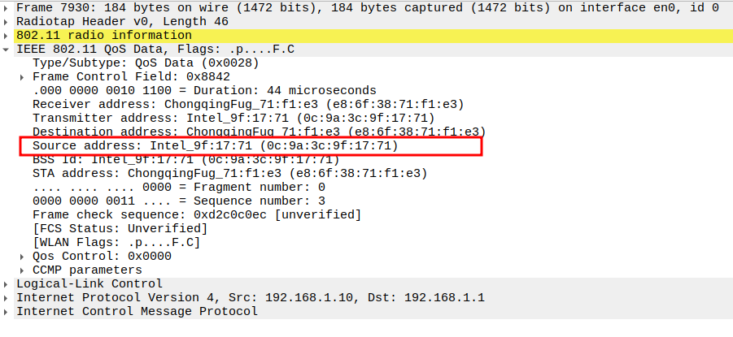Select the highlighted Source address row
733x337 pixels.
pyautogui.click(x=215, y=145)
